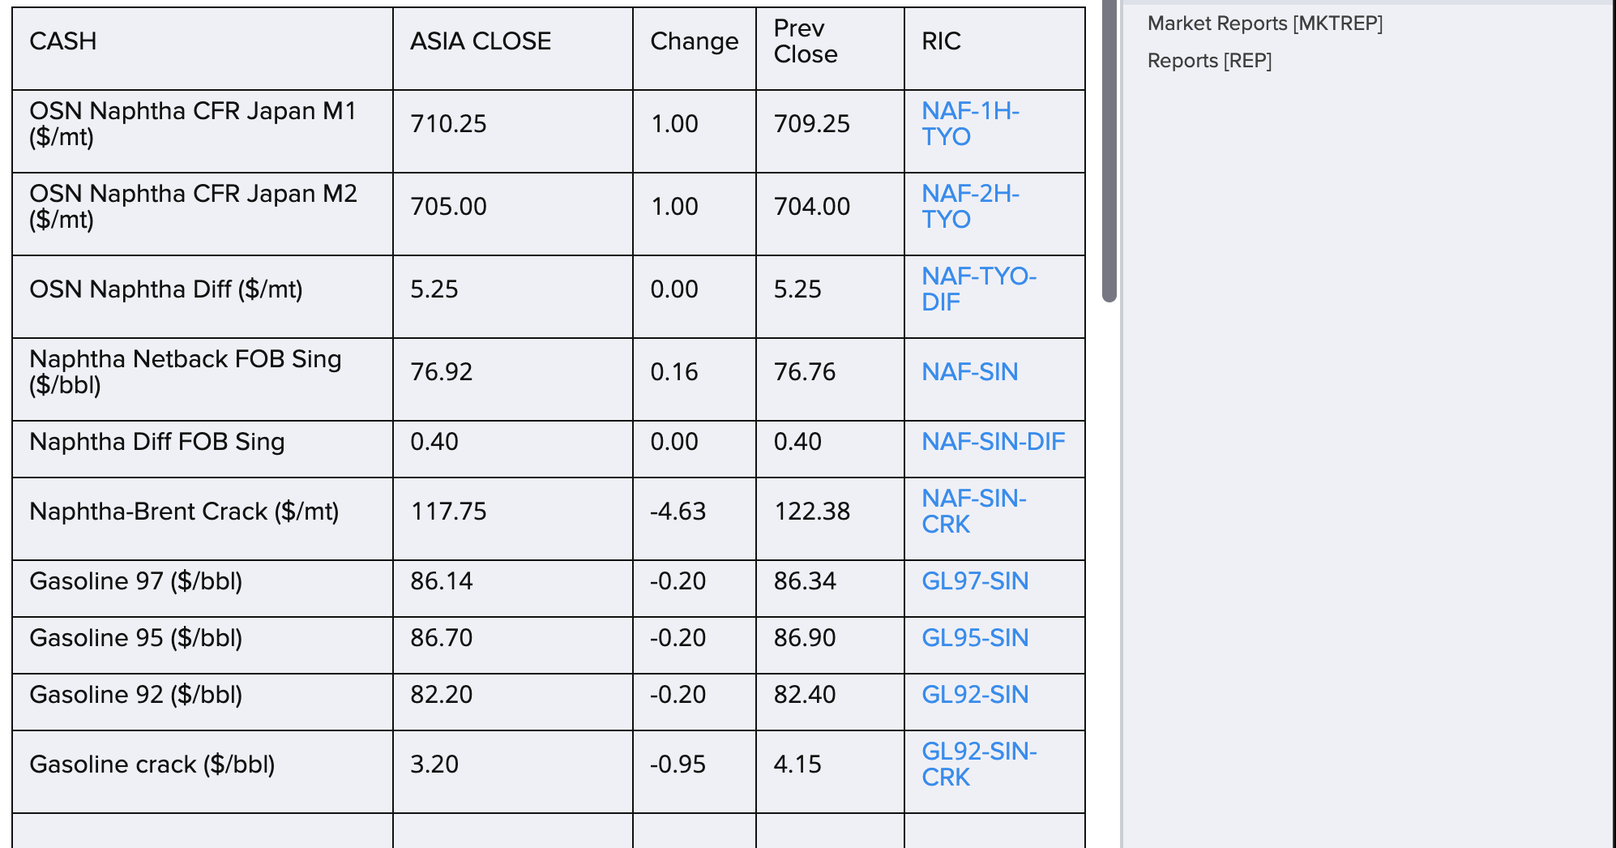Select Market Reports [MKTREP] item

1265,24
